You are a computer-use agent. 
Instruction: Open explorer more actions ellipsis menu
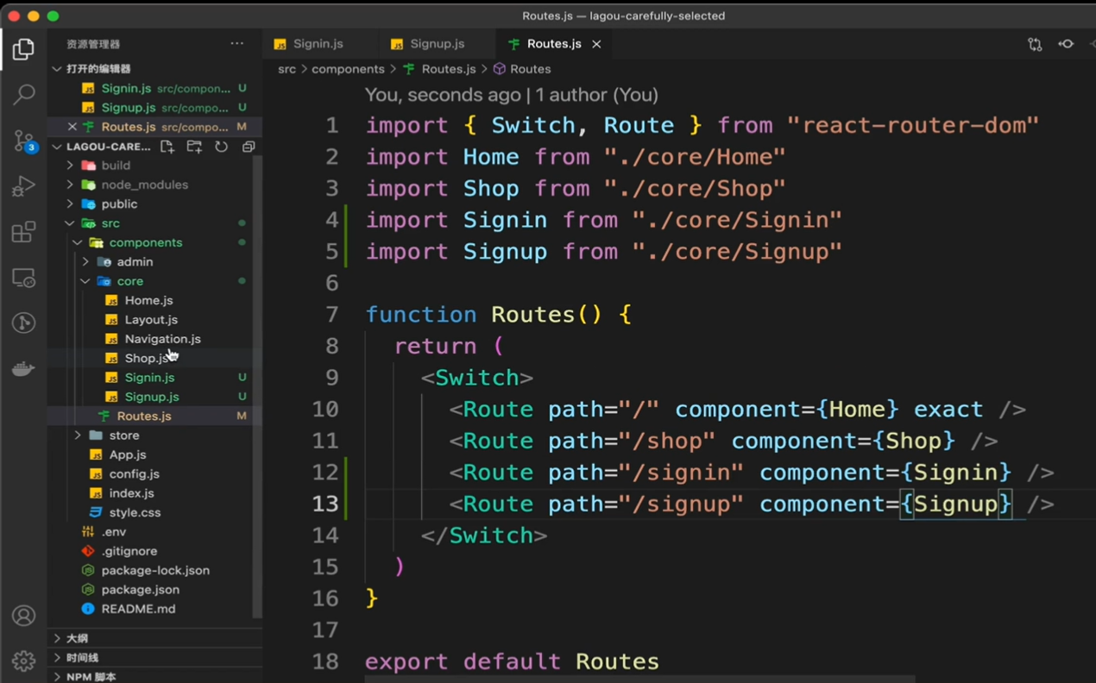click(236, 44)
